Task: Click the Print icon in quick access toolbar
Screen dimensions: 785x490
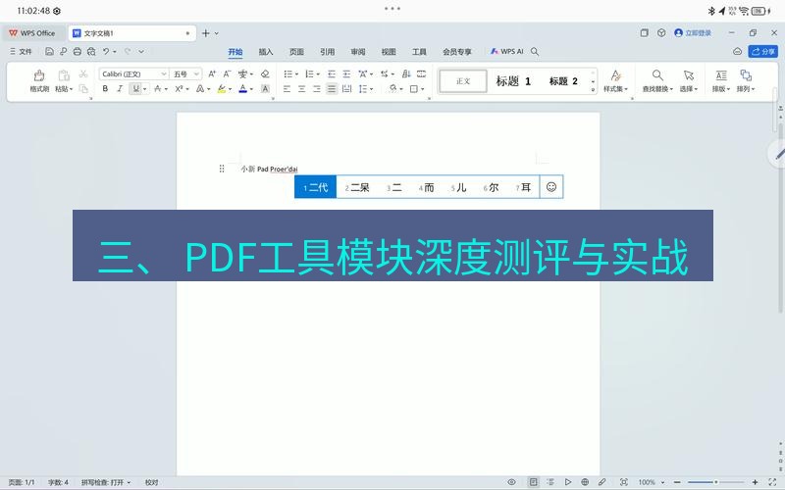Action: [x=78, y=51]
